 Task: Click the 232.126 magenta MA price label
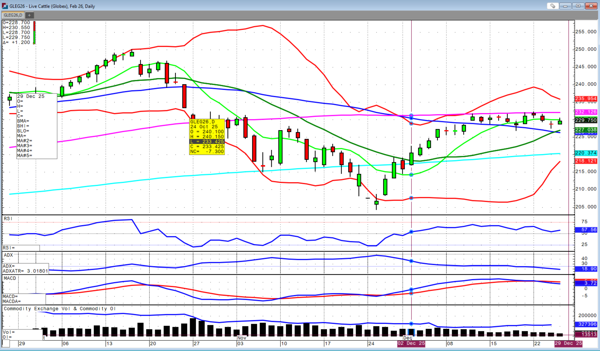tap(586, 112)
